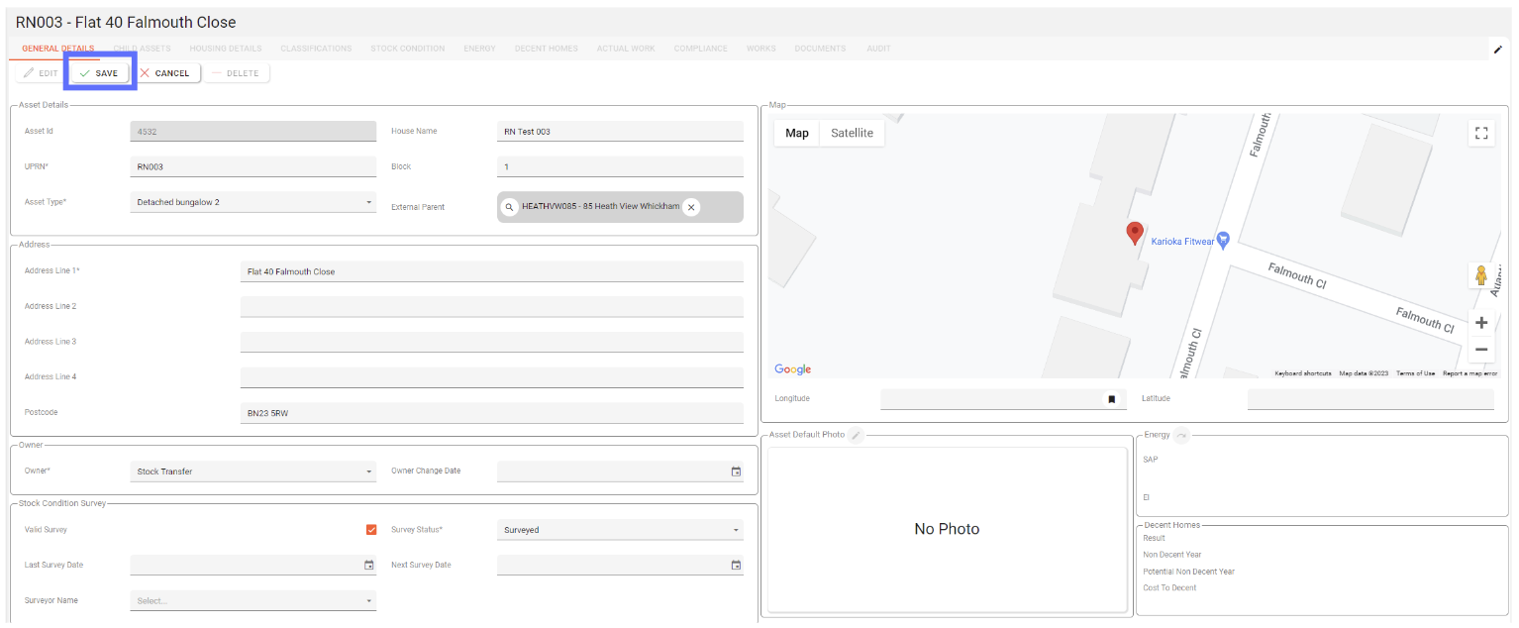1519x628 pixels.
Task: Zoom in on the map
Action: tap(1481, 323)
